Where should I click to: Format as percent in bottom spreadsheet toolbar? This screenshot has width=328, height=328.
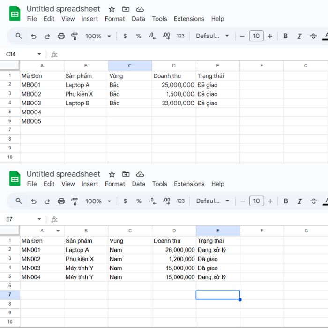click(139, 201)
